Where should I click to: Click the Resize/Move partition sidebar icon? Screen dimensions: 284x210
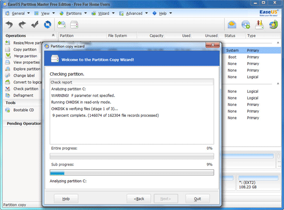8,43
